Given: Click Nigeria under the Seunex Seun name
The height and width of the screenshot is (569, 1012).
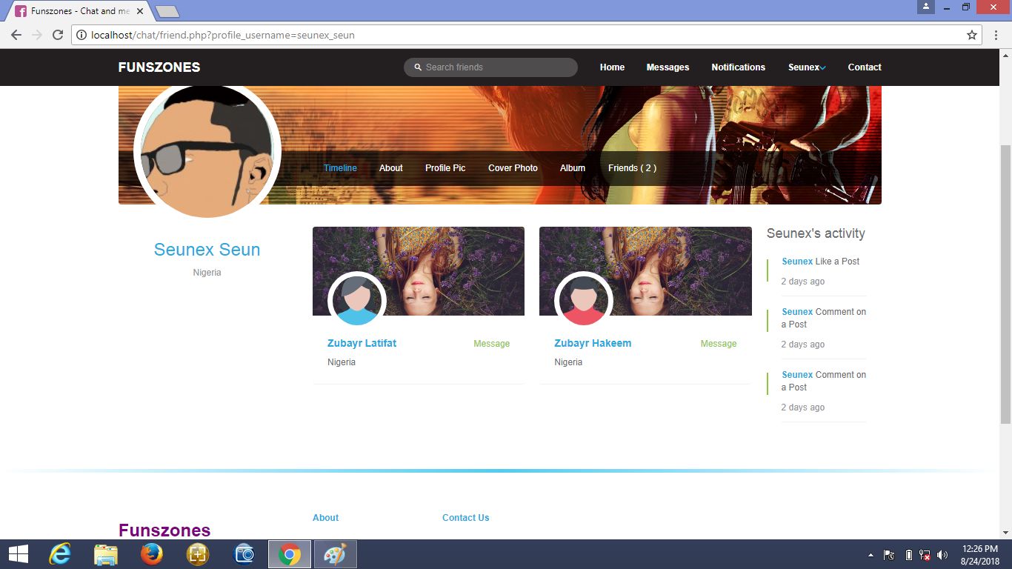Looking at the screenshot, I should 207,273.
